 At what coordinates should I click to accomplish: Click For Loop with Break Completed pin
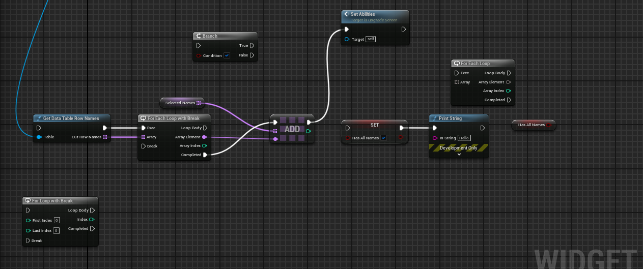click(x=92, y=228)
